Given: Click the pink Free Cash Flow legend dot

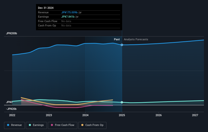Looking at the screenshot, I should (52, 125).
